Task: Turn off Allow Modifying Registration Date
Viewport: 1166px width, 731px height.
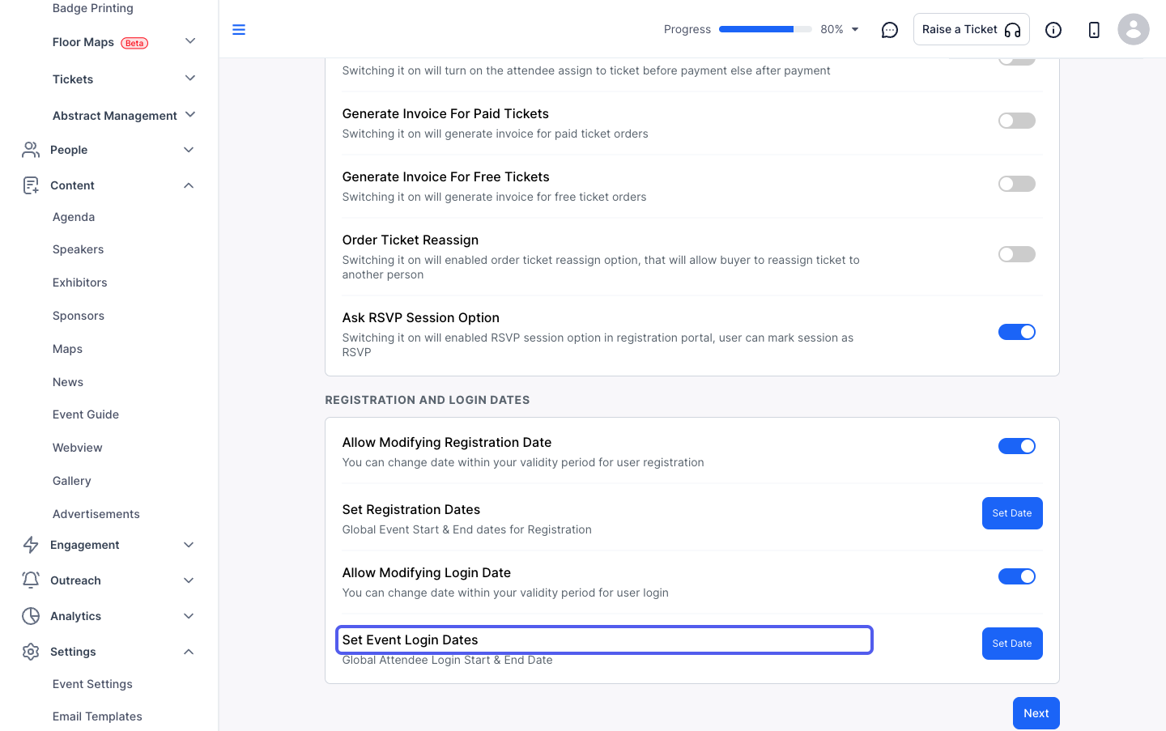Action: (1017, 446)
